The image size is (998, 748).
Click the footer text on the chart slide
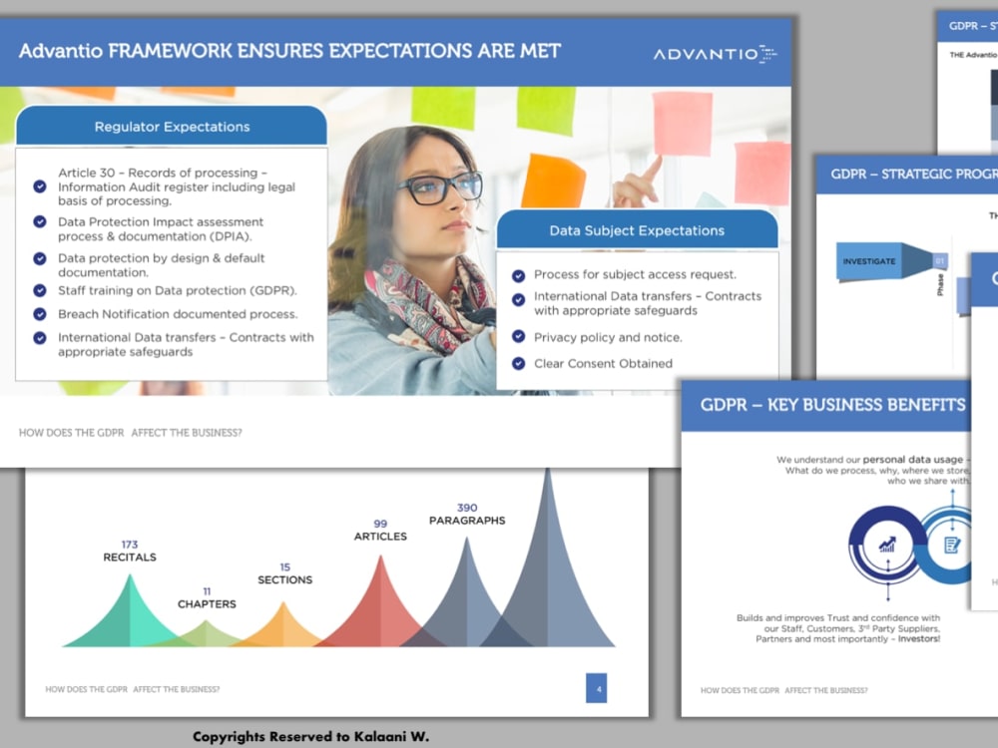click(x=133, y=689)
